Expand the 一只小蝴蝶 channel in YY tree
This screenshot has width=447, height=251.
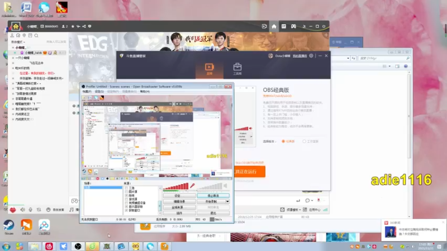13,58
